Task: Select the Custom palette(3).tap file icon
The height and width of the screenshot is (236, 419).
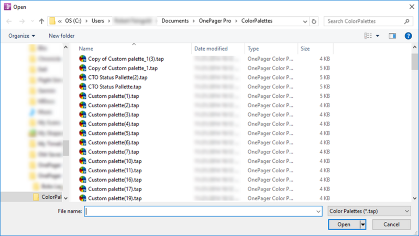Action: (83, 115)
